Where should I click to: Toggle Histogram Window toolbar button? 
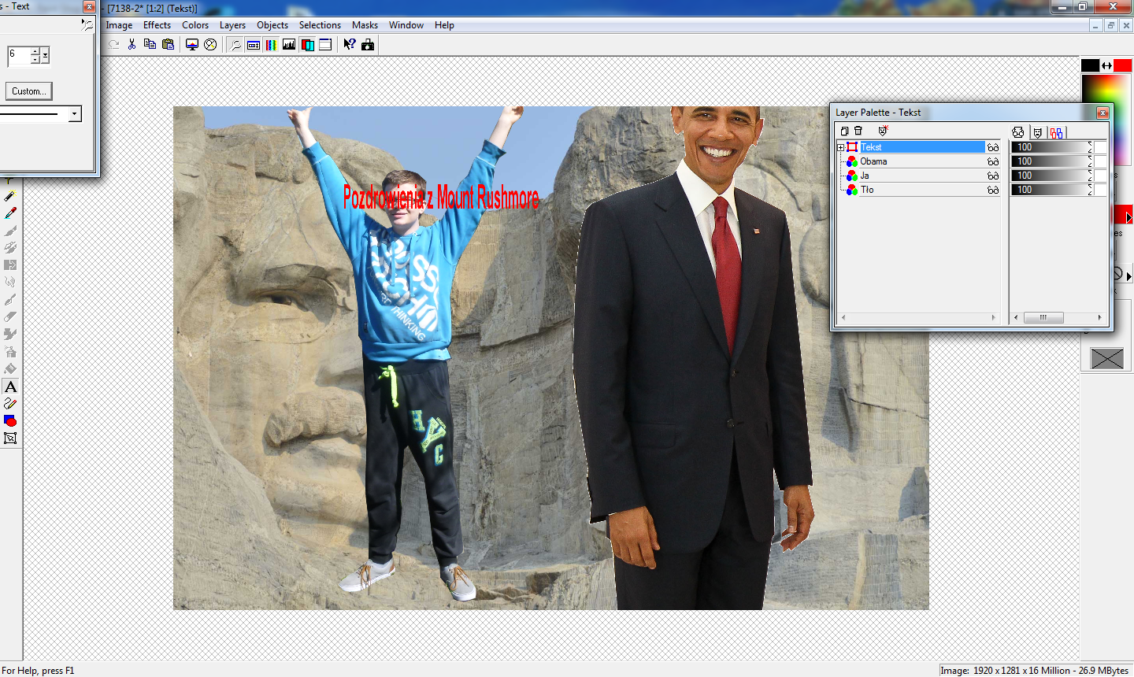pyautogui.click(x=289, y=44)
